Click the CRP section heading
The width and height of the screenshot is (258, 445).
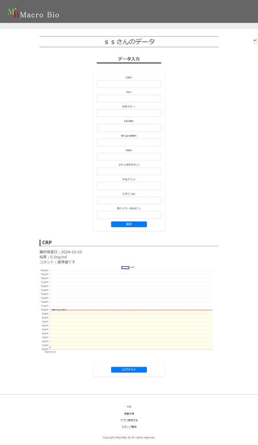(47, 243)
